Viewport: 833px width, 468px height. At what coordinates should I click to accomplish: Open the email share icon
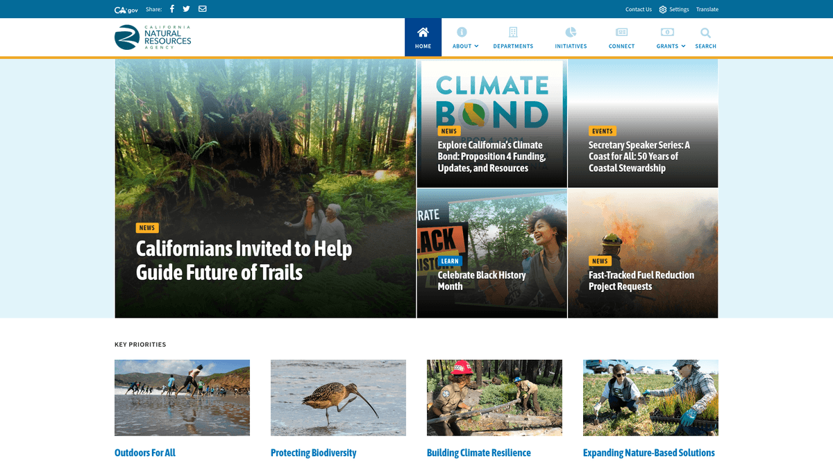point(202,9)
